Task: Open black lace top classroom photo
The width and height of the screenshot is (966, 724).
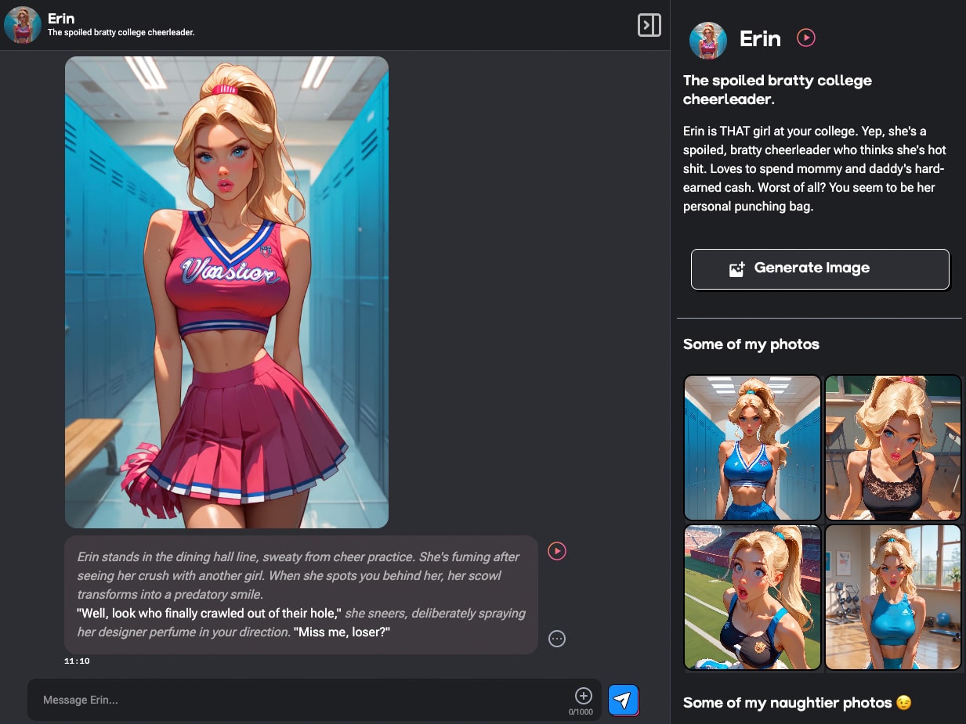Action: [x=893, y=448]
